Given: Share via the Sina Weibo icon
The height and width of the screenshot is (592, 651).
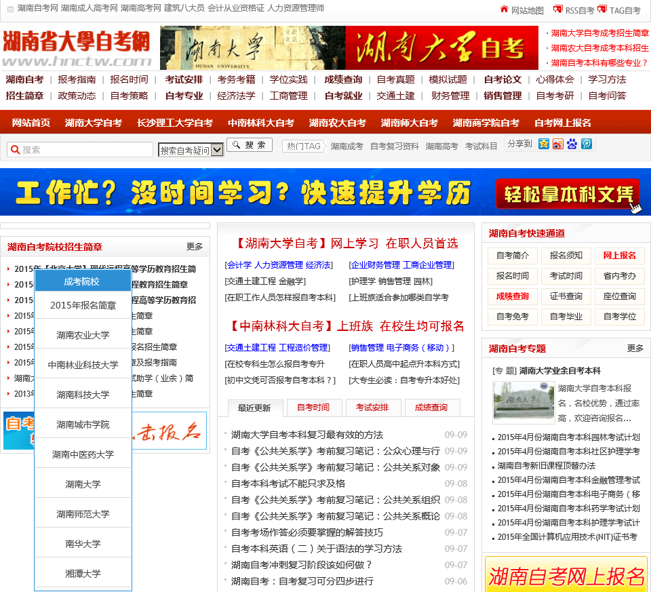Looking at the screenshot, I should coord(558,144).
